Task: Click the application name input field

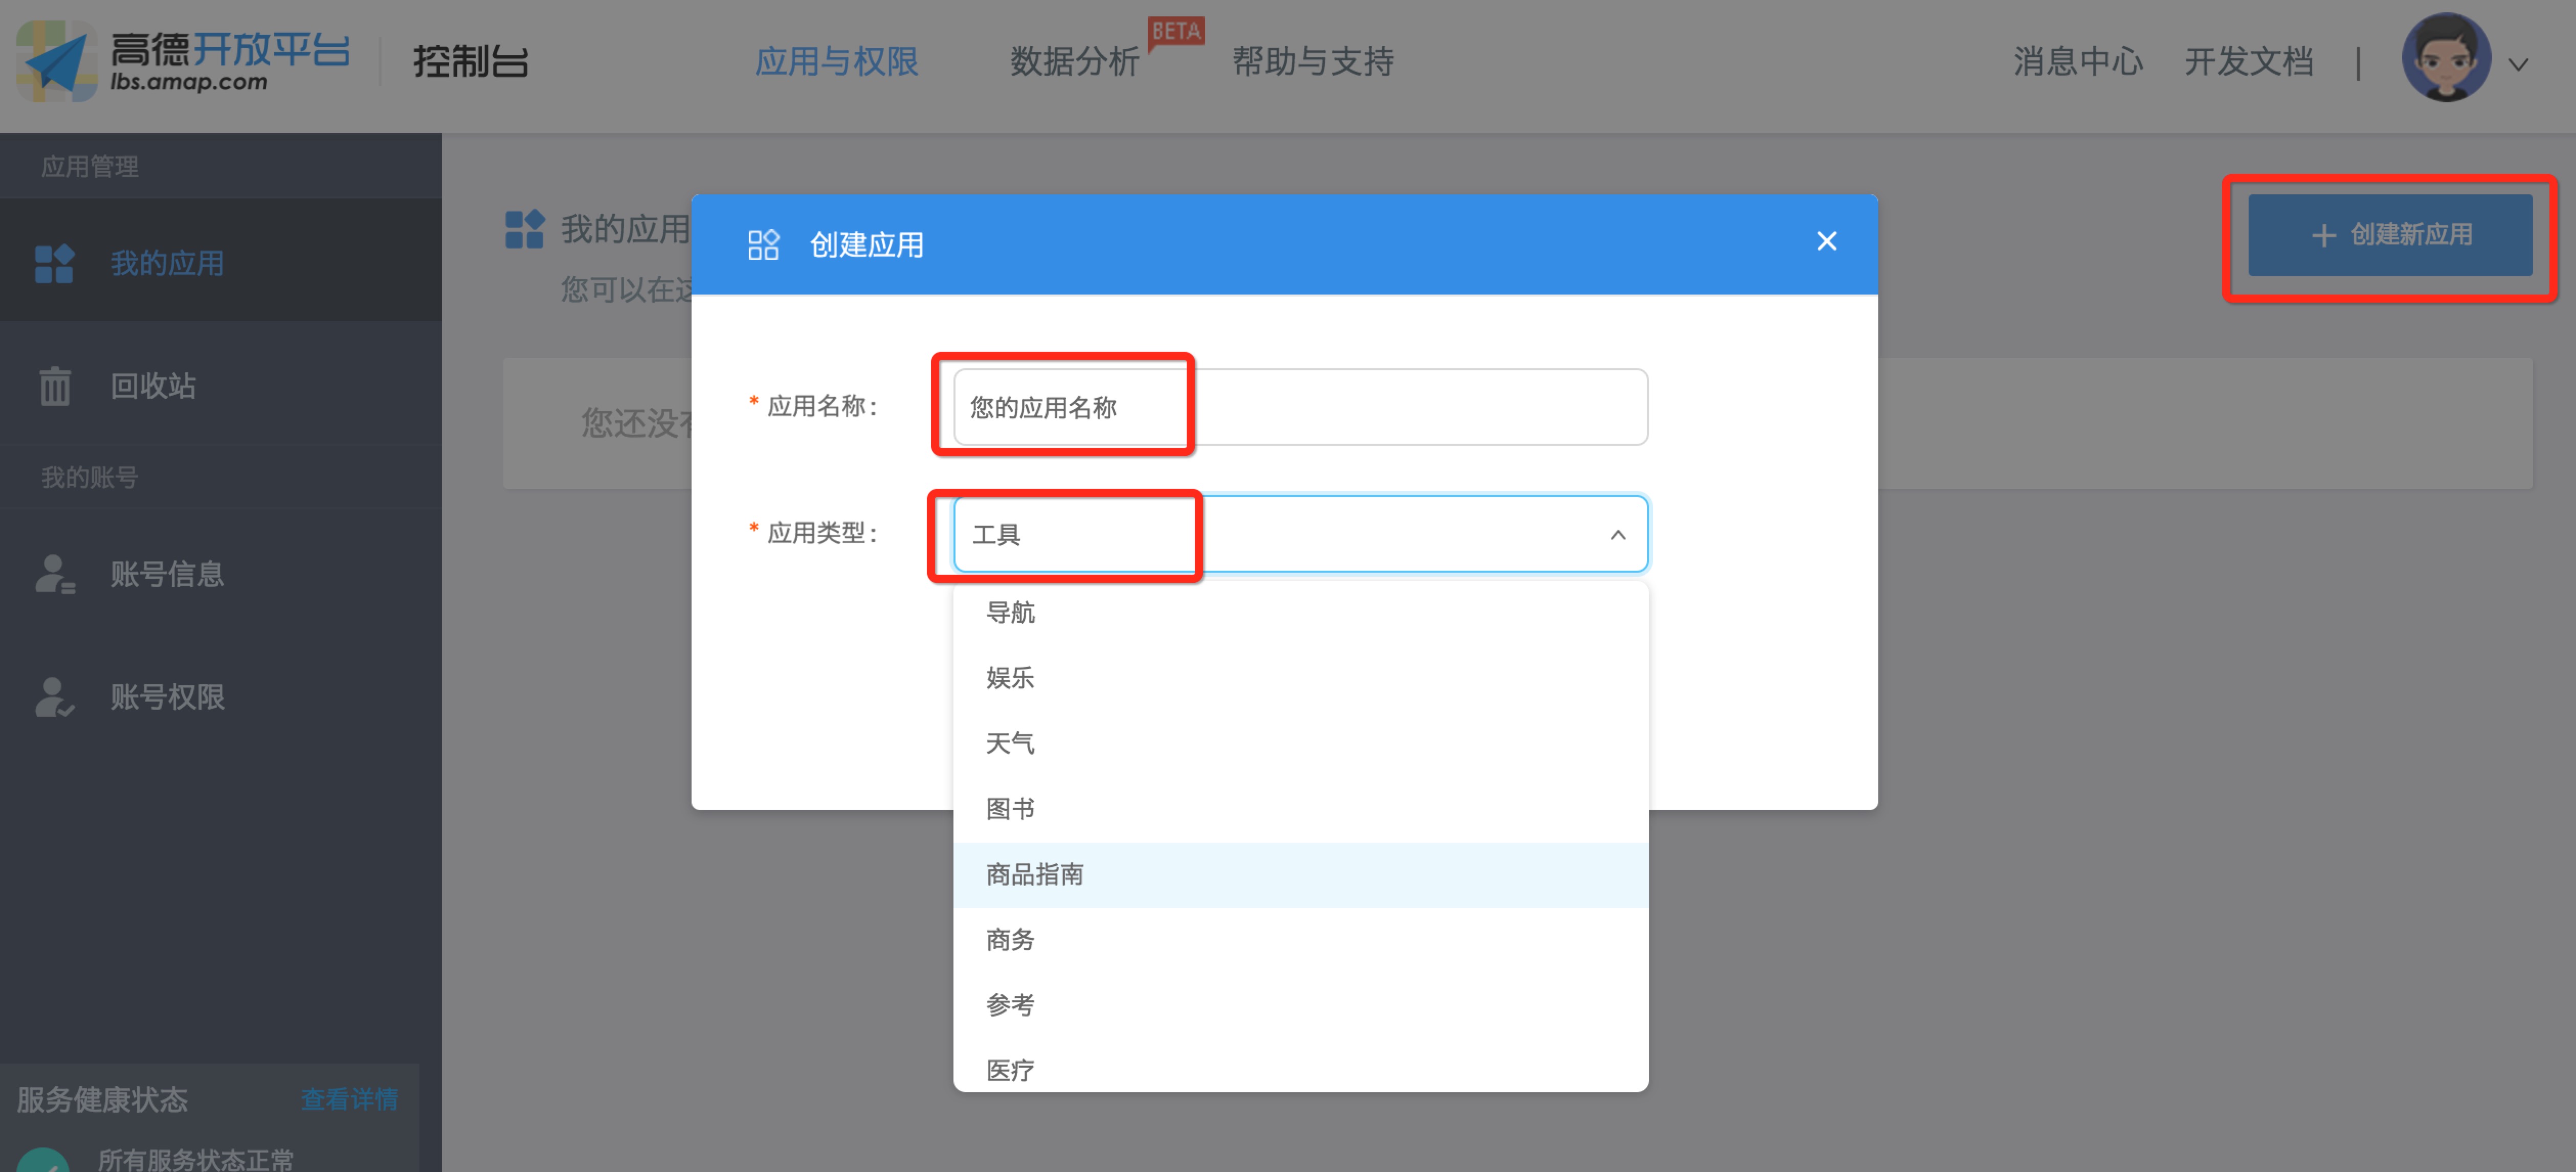Action: coord(1300,408)
